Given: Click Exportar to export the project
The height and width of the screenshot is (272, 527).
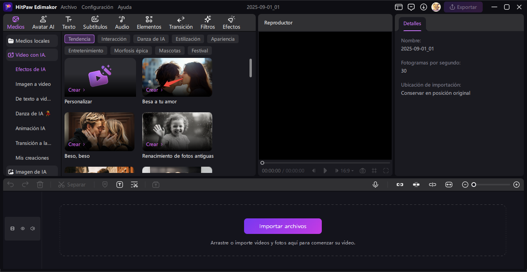Looking at the screenshot, I should point(463,7).
